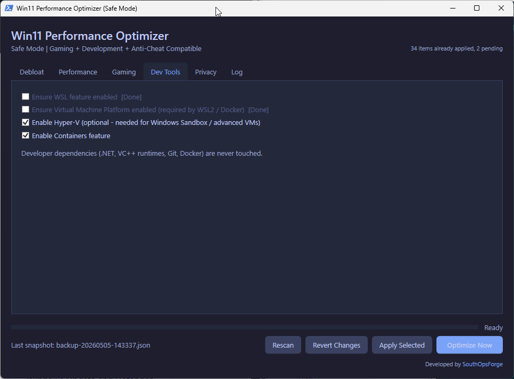Click the Rescan button

[283, 345]
